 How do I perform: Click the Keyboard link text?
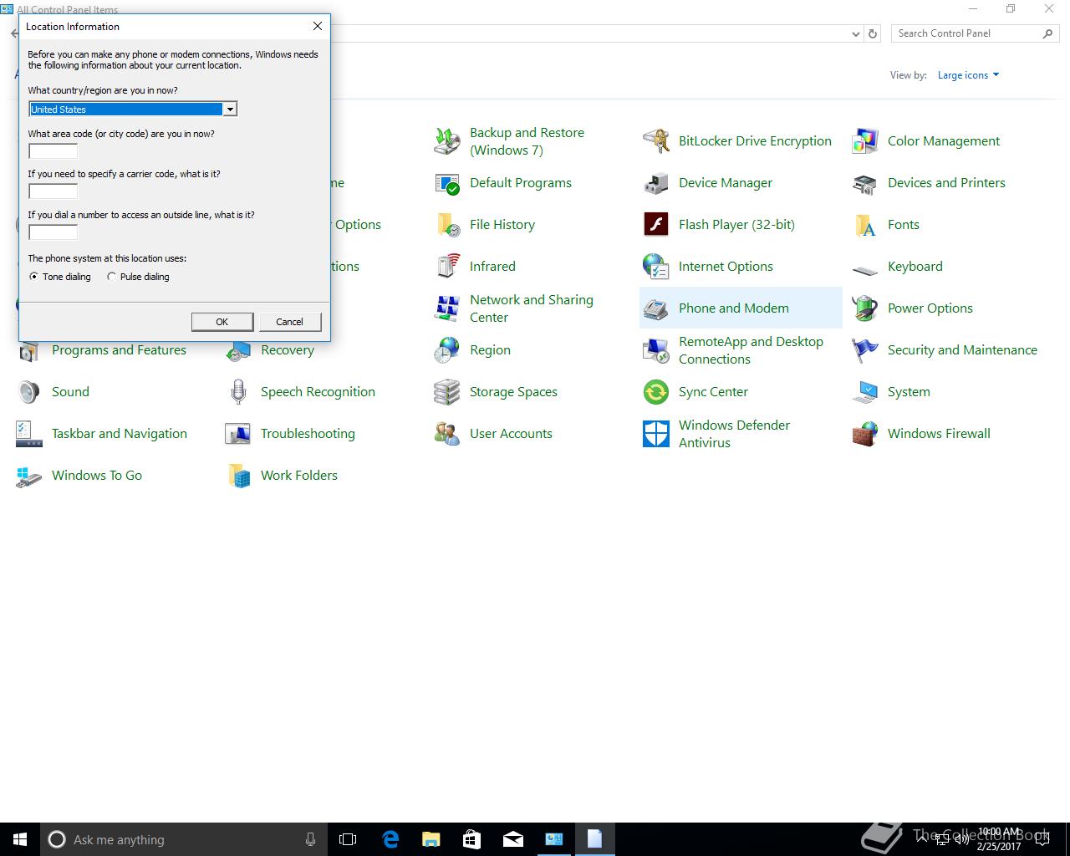(915, 267)
